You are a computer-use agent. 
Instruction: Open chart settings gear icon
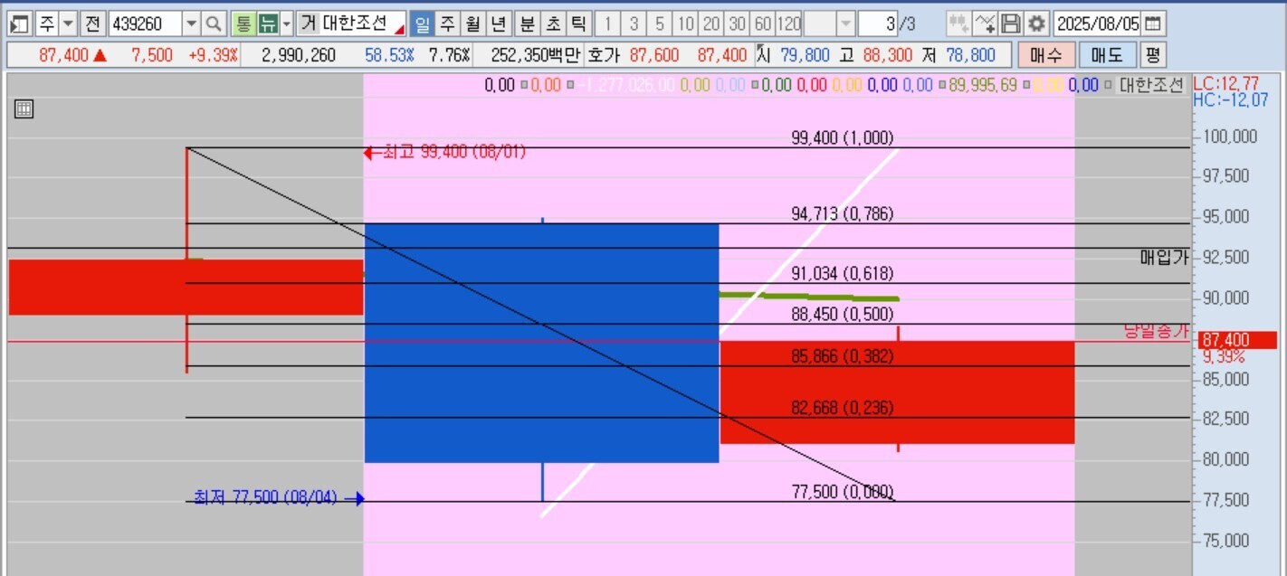pos(1036,24)
